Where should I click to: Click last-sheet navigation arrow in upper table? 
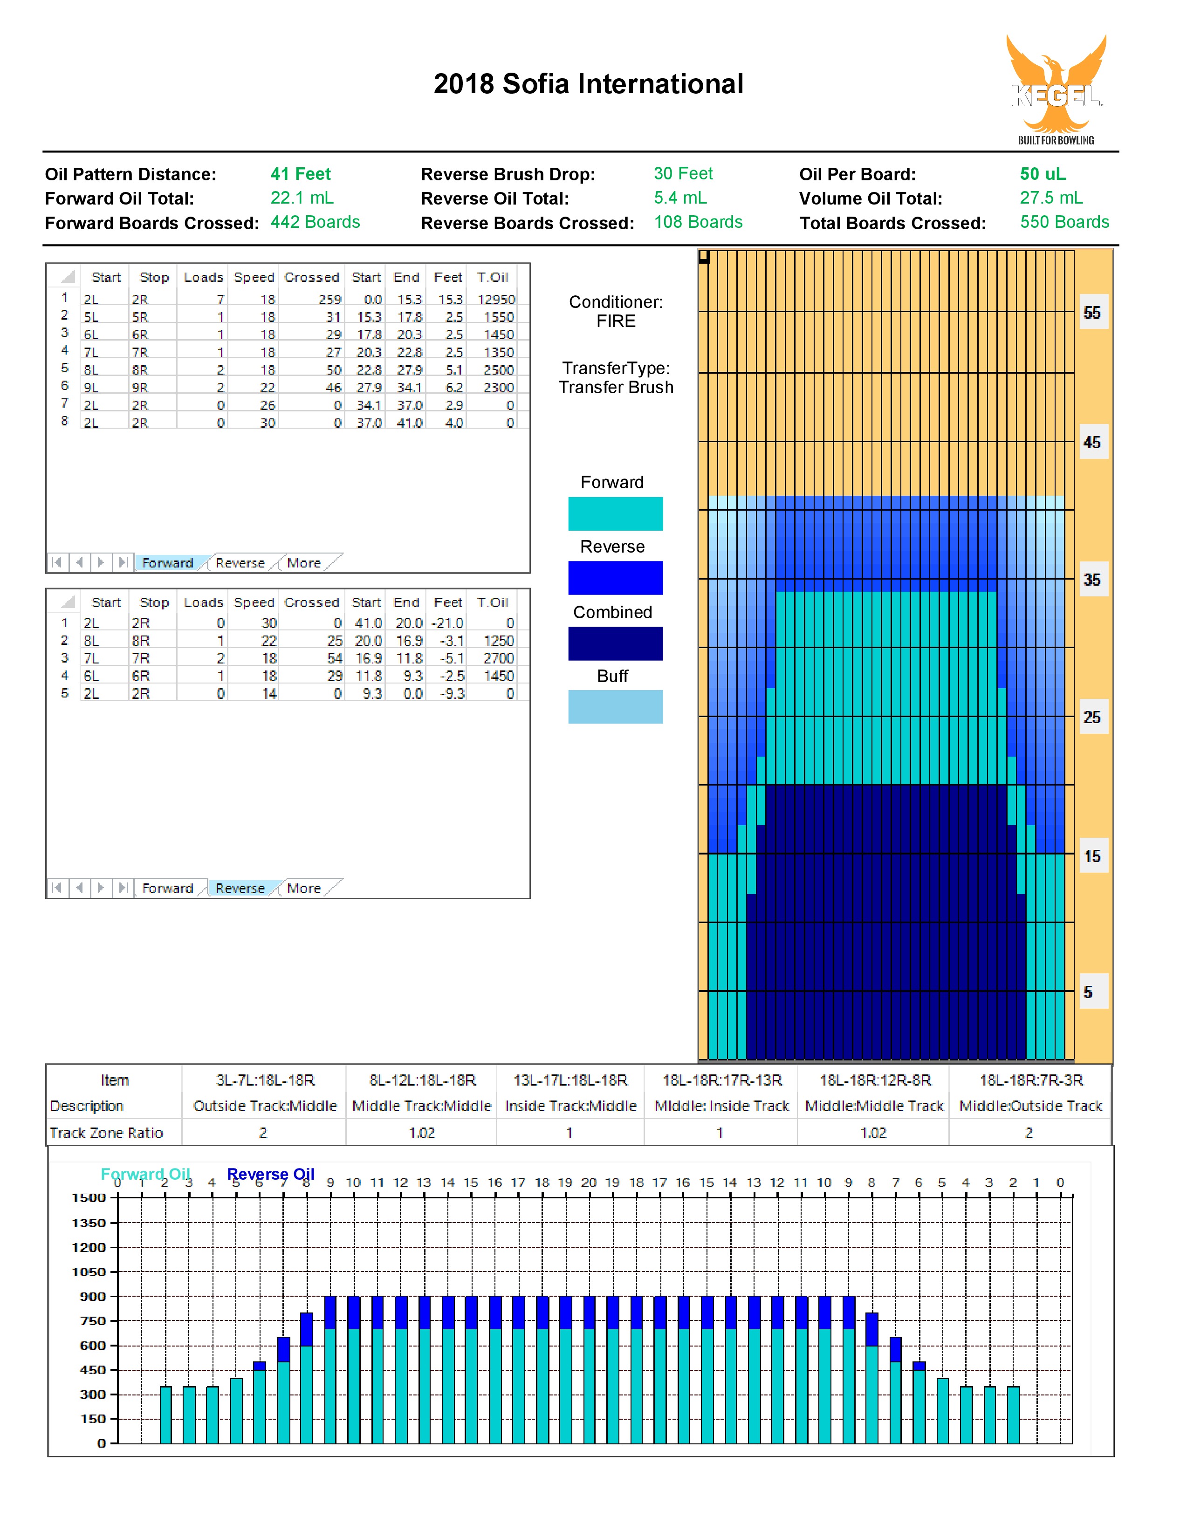pos(123,562)
